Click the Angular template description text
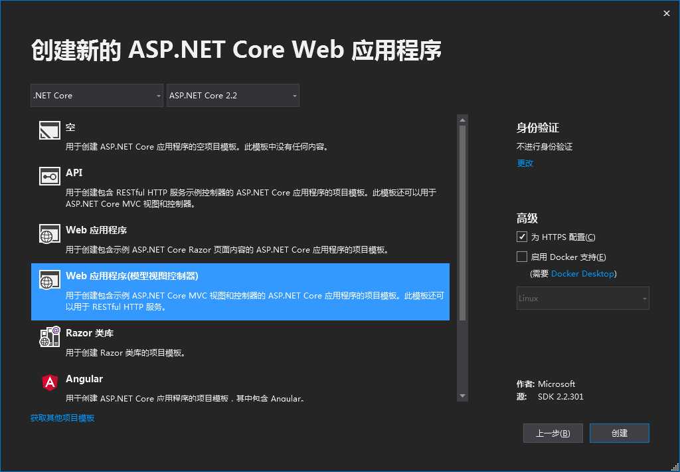 point(185,398)
